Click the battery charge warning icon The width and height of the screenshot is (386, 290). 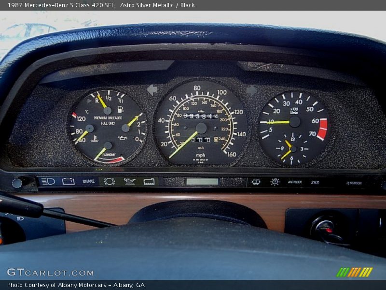point(68,182)
